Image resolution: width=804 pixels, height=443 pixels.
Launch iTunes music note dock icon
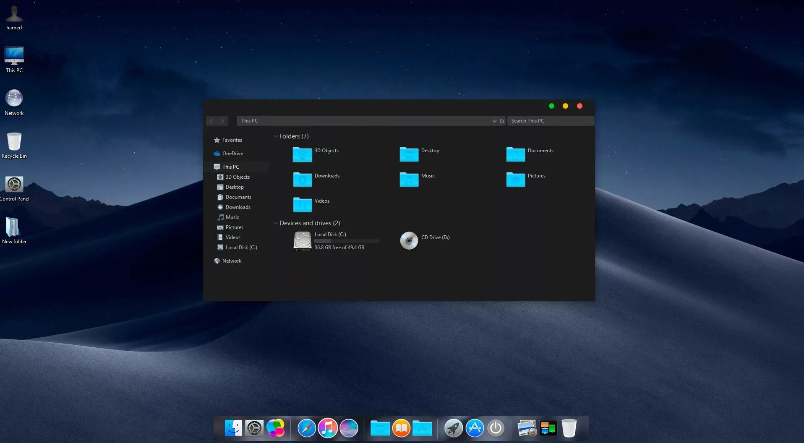[x=328, y=428]
